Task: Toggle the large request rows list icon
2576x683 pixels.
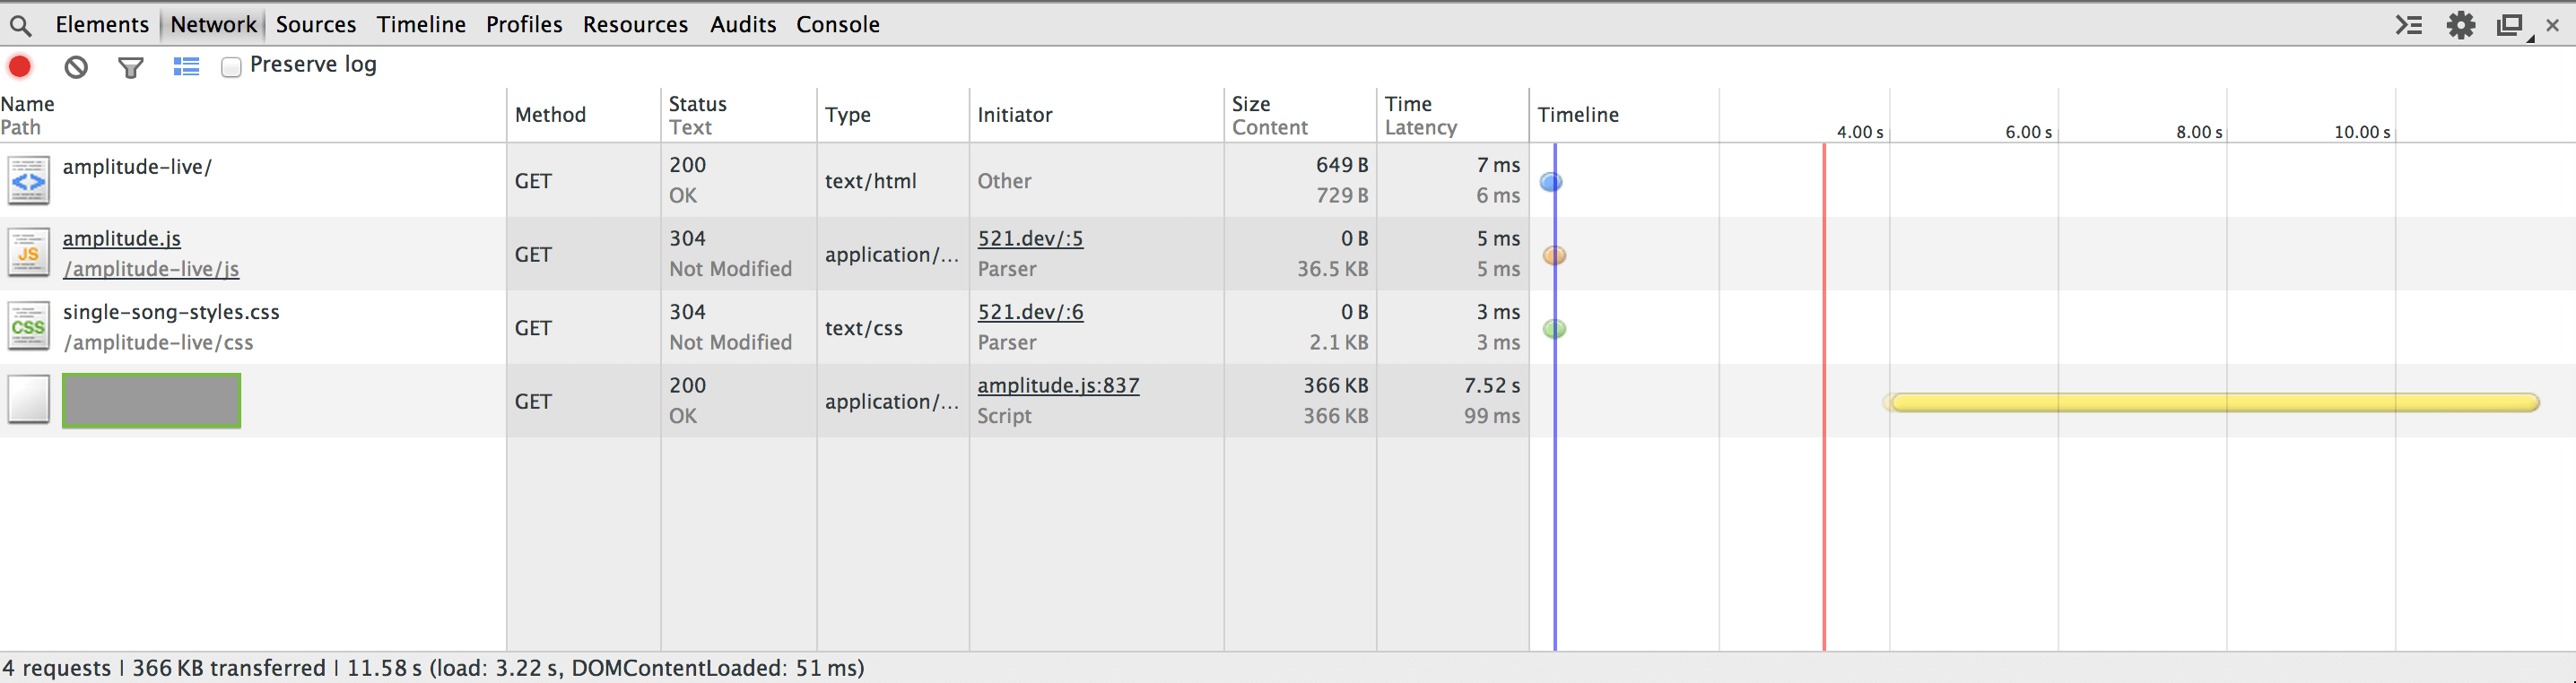Action: [x=186, y=67]
